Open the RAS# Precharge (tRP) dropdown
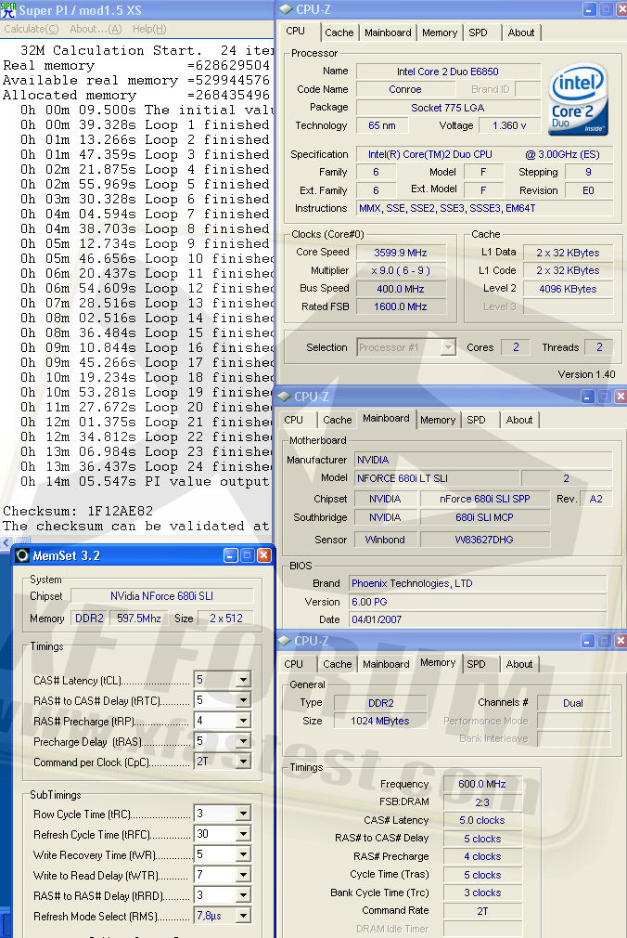Image resolution: width=627 pixels, height=938 pixels. (x=243, y=721)
